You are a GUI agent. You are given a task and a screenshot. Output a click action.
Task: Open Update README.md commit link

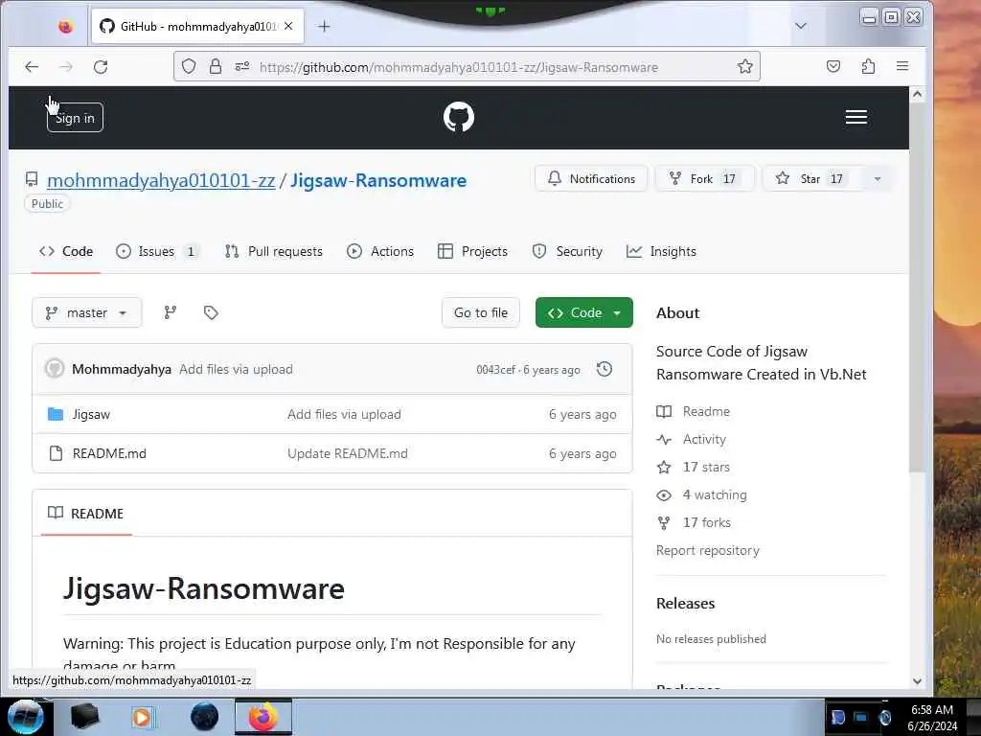347,453
